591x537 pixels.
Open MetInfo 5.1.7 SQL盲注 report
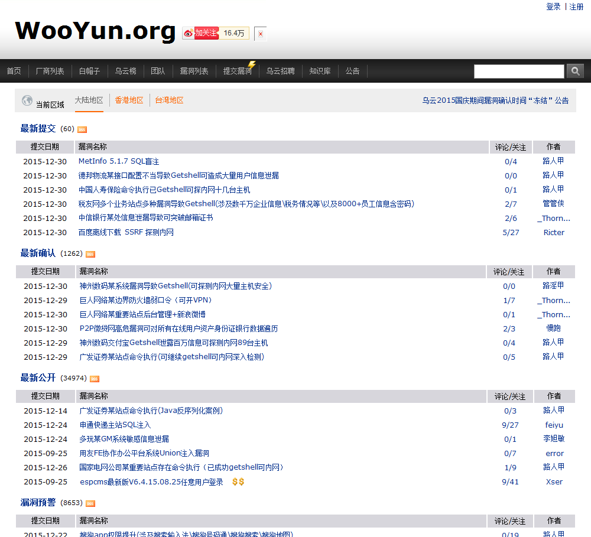click(x=119, y=161)
